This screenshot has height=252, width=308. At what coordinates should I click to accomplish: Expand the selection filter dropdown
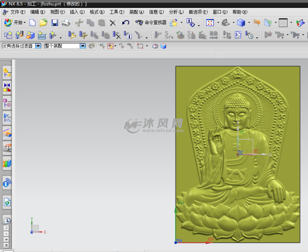(x=38, y=46)
